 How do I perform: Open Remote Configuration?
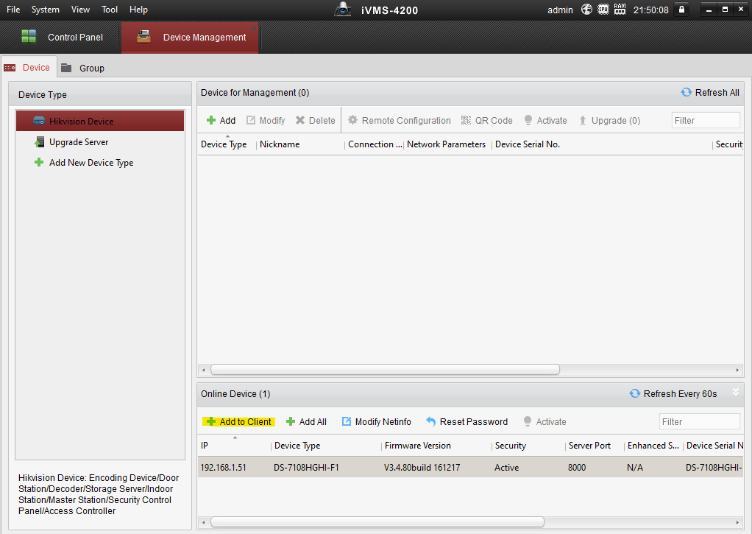(400, 121)
